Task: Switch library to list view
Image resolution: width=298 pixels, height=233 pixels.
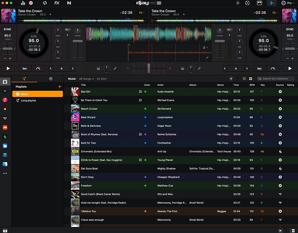Action: pyautogui.click(x=244, y=79)
